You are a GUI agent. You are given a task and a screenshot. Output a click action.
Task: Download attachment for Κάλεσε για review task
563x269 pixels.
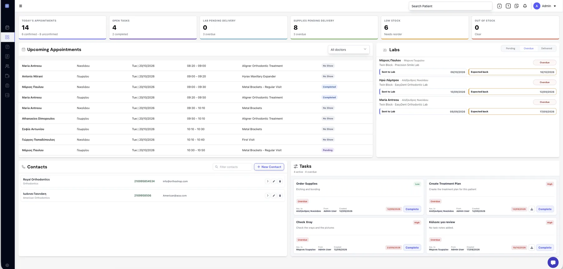[532, 248]
